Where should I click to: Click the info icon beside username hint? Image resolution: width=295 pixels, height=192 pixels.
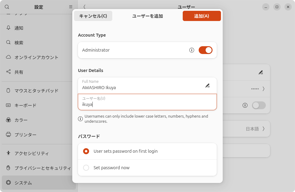(80, 119)
